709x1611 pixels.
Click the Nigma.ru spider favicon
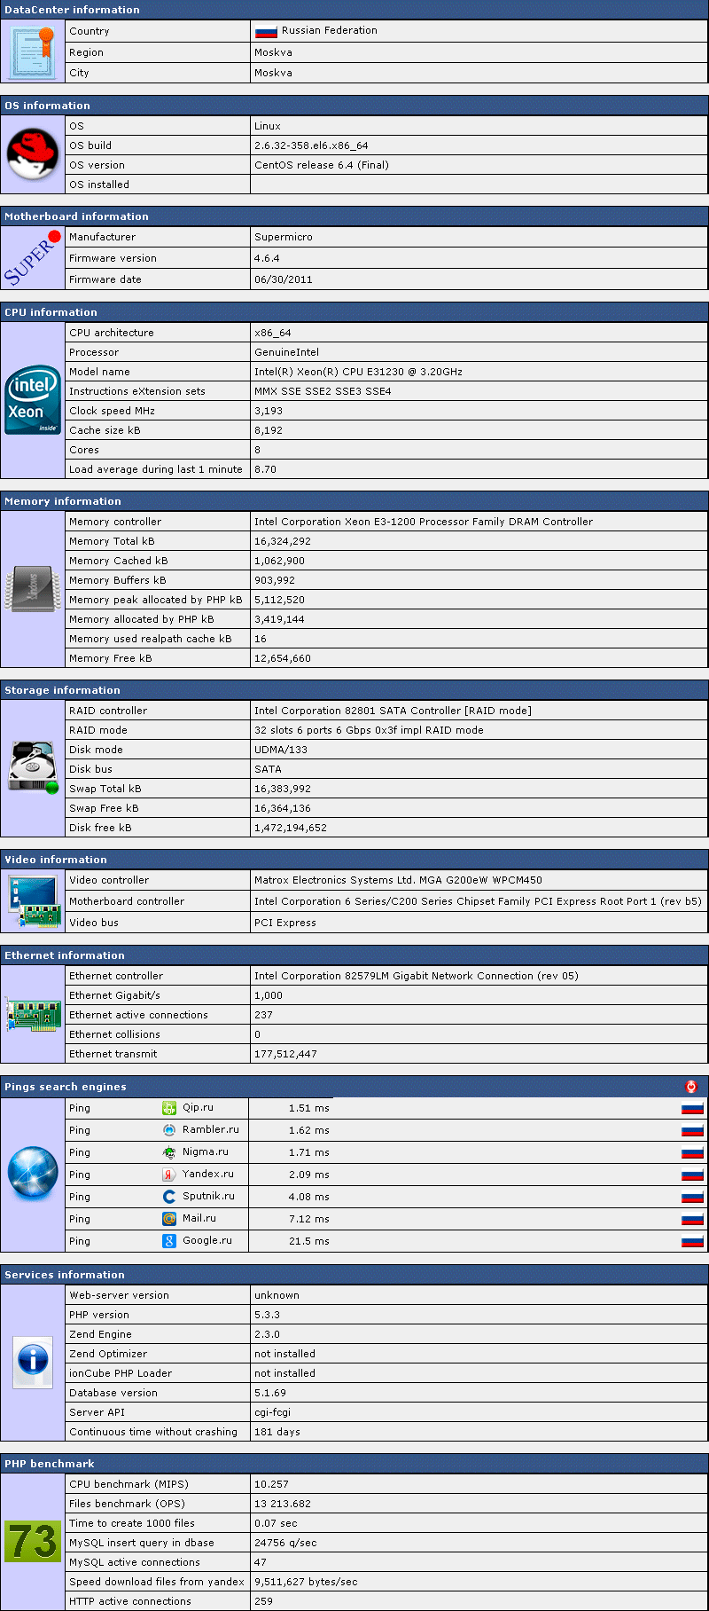click(169, 1152)
